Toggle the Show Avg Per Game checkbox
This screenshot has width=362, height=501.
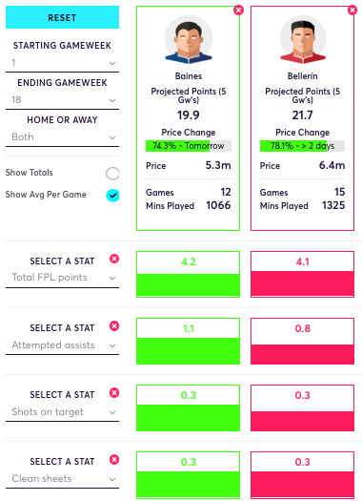pyautogui.click(x=112, y=196)
